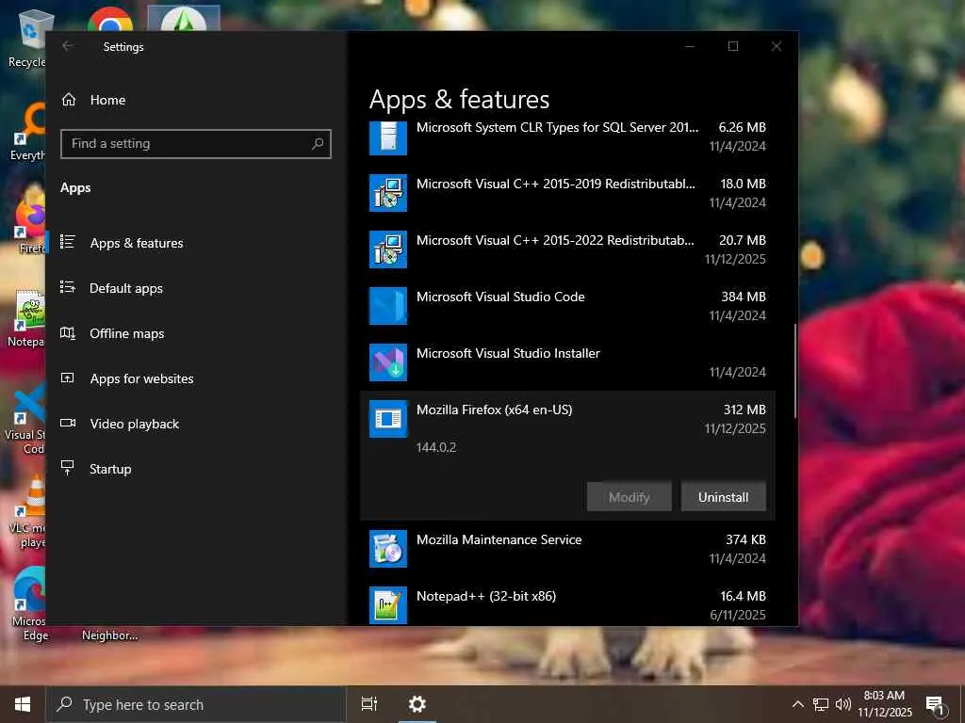Click the Startup sidebar icon
Screen dimensions: 965x723
[68, 468]
